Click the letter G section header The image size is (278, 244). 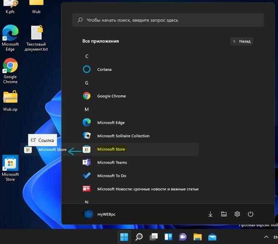point(87,83)
